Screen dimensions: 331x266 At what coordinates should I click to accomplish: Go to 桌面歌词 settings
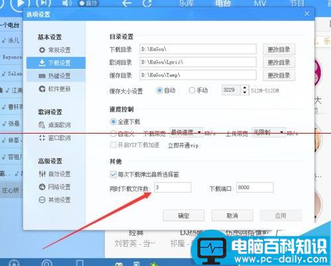tap(55, 125)
